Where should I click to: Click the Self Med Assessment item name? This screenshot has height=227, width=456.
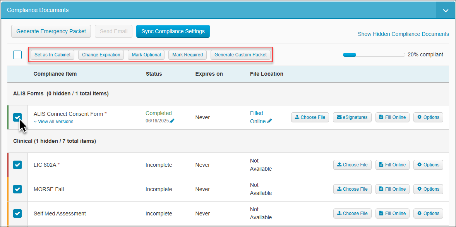pos(60,213)
